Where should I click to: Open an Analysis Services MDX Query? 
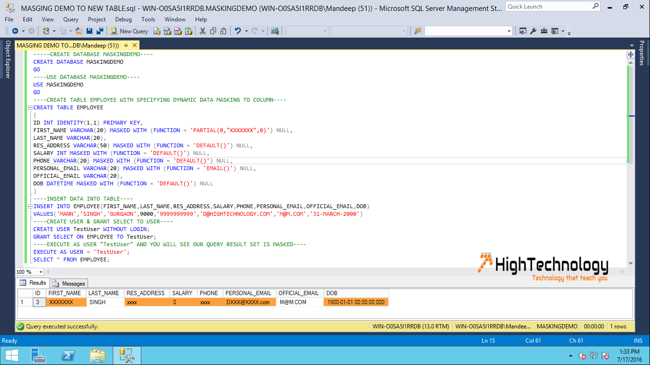click(167, 31)
